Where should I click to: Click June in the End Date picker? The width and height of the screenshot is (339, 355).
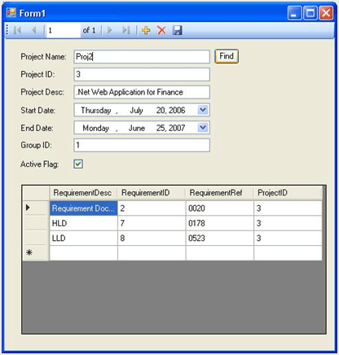click(137, 128)
